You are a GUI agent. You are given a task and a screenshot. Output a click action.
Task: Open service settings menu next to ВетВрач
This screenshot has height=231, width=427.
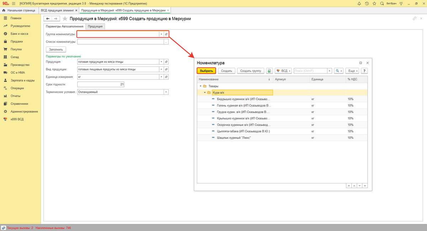(x=401, y=3)
